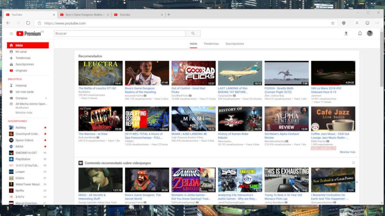Bookmark page with the star icon
Viewport: 385px width, 216px height.
[333, 23]
